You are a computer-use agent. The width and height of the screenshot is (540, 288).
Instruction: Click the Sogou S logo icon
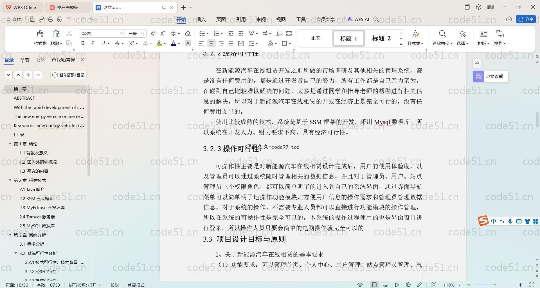(483, 221)
